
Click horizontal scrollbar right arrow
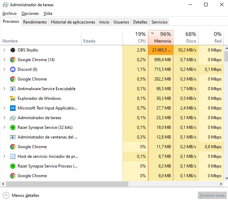click(221, 184)
